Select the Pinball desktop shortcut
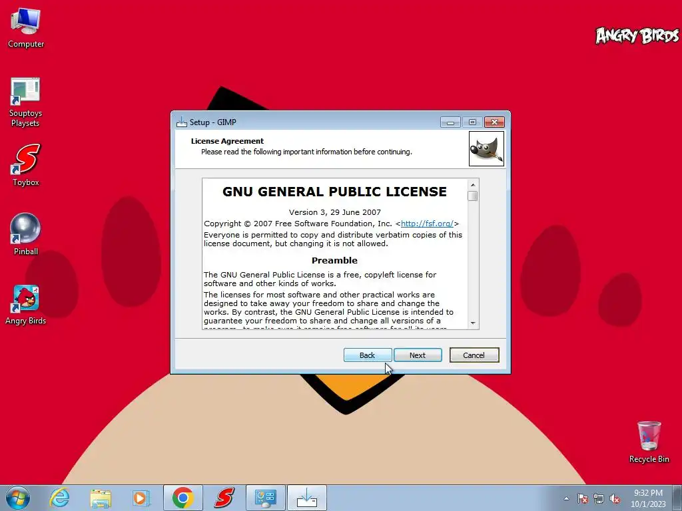Viewport: 682px width, 511px height. pos(26,234)
